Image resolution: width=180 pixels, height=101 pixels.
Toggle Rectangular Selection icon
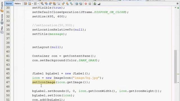(58, 4)
